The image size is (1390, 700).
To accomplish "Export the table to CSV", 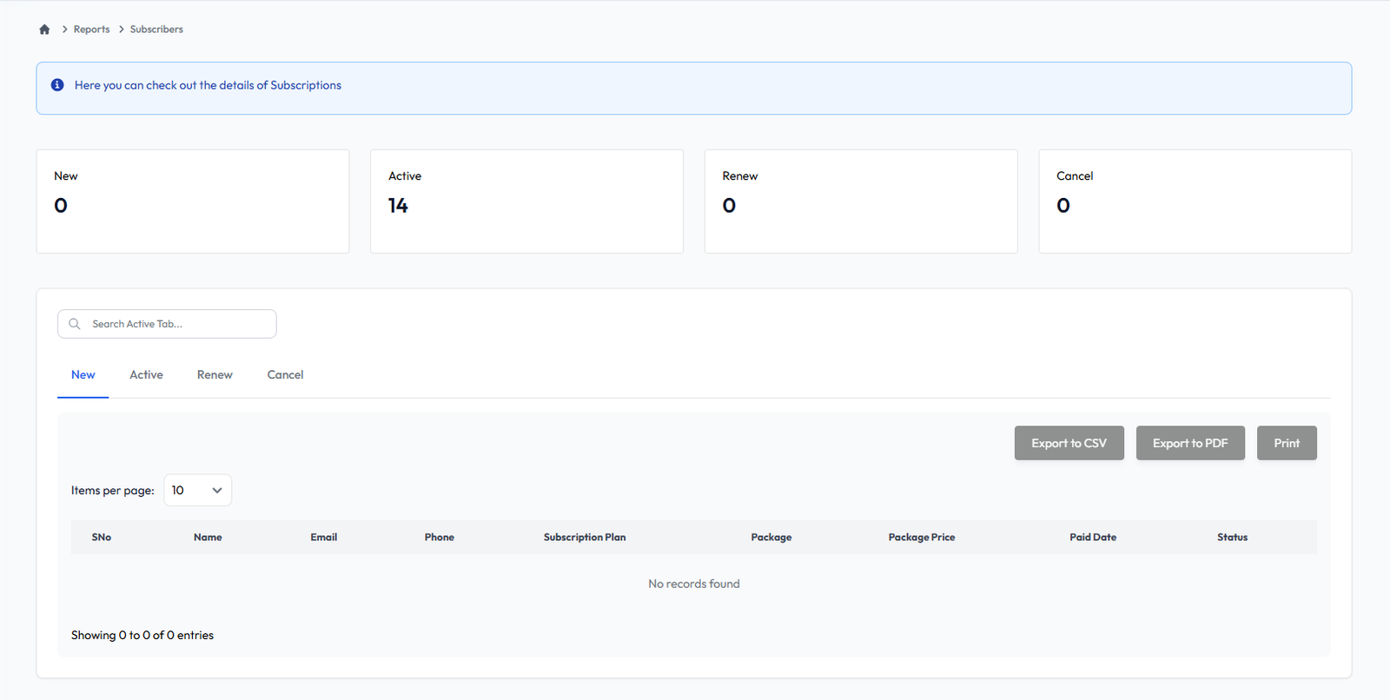I will tap(1069, 443).
